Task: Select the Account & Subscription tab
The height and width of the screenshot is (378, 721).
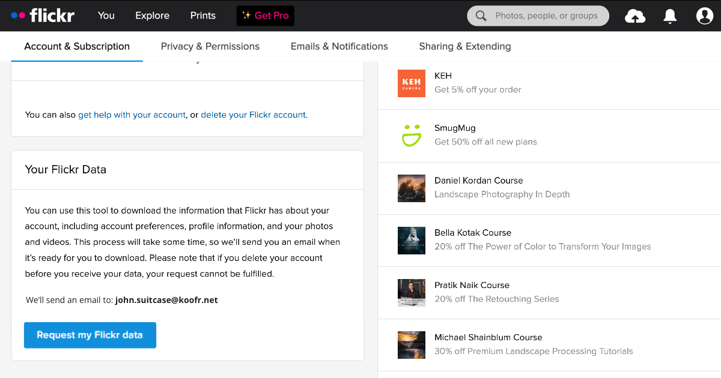Action: pyautogui.click(x=77, y=46)
